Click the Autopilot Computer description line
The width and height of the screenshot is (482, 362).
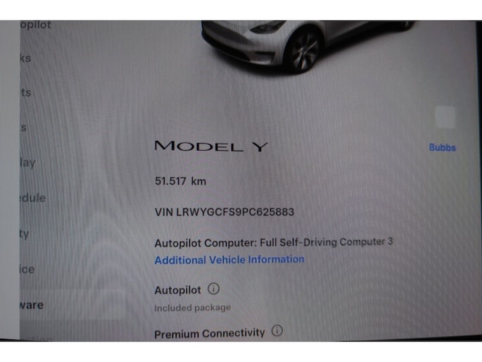pyautogui.click(x=274, y=242)
